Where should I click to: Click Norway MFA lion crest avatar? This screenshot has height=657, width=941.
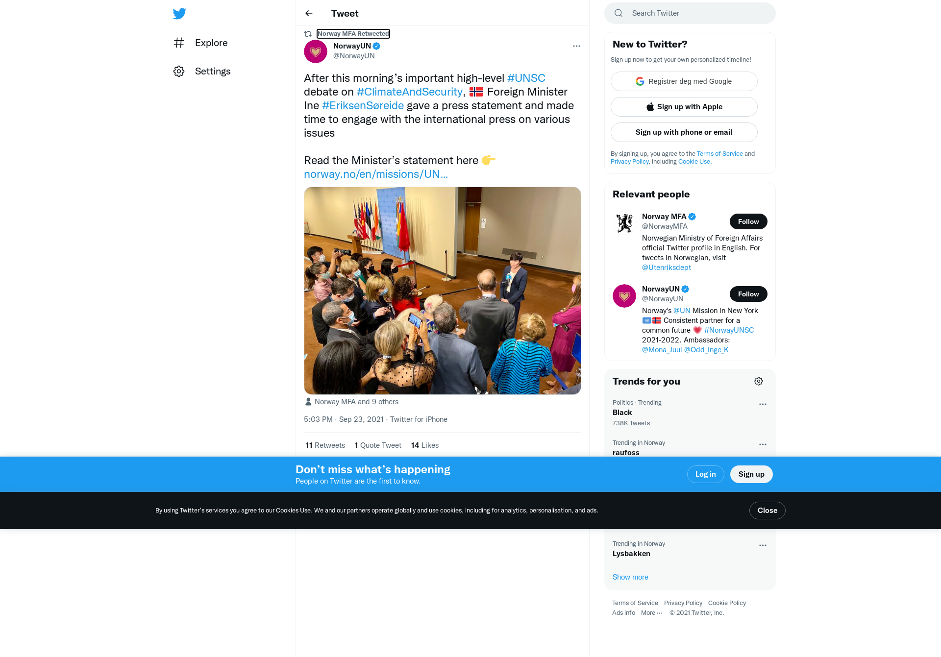(x=624, y=223)
